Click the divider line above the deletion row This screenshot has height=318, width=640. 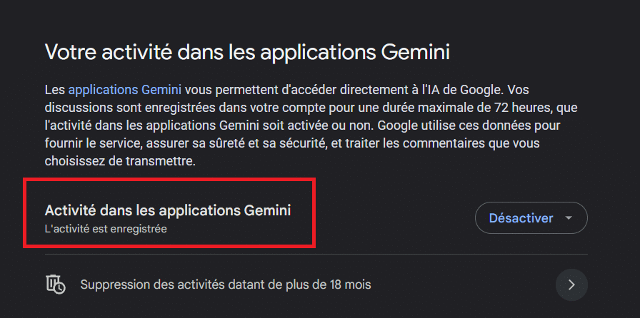click(316, 255)
